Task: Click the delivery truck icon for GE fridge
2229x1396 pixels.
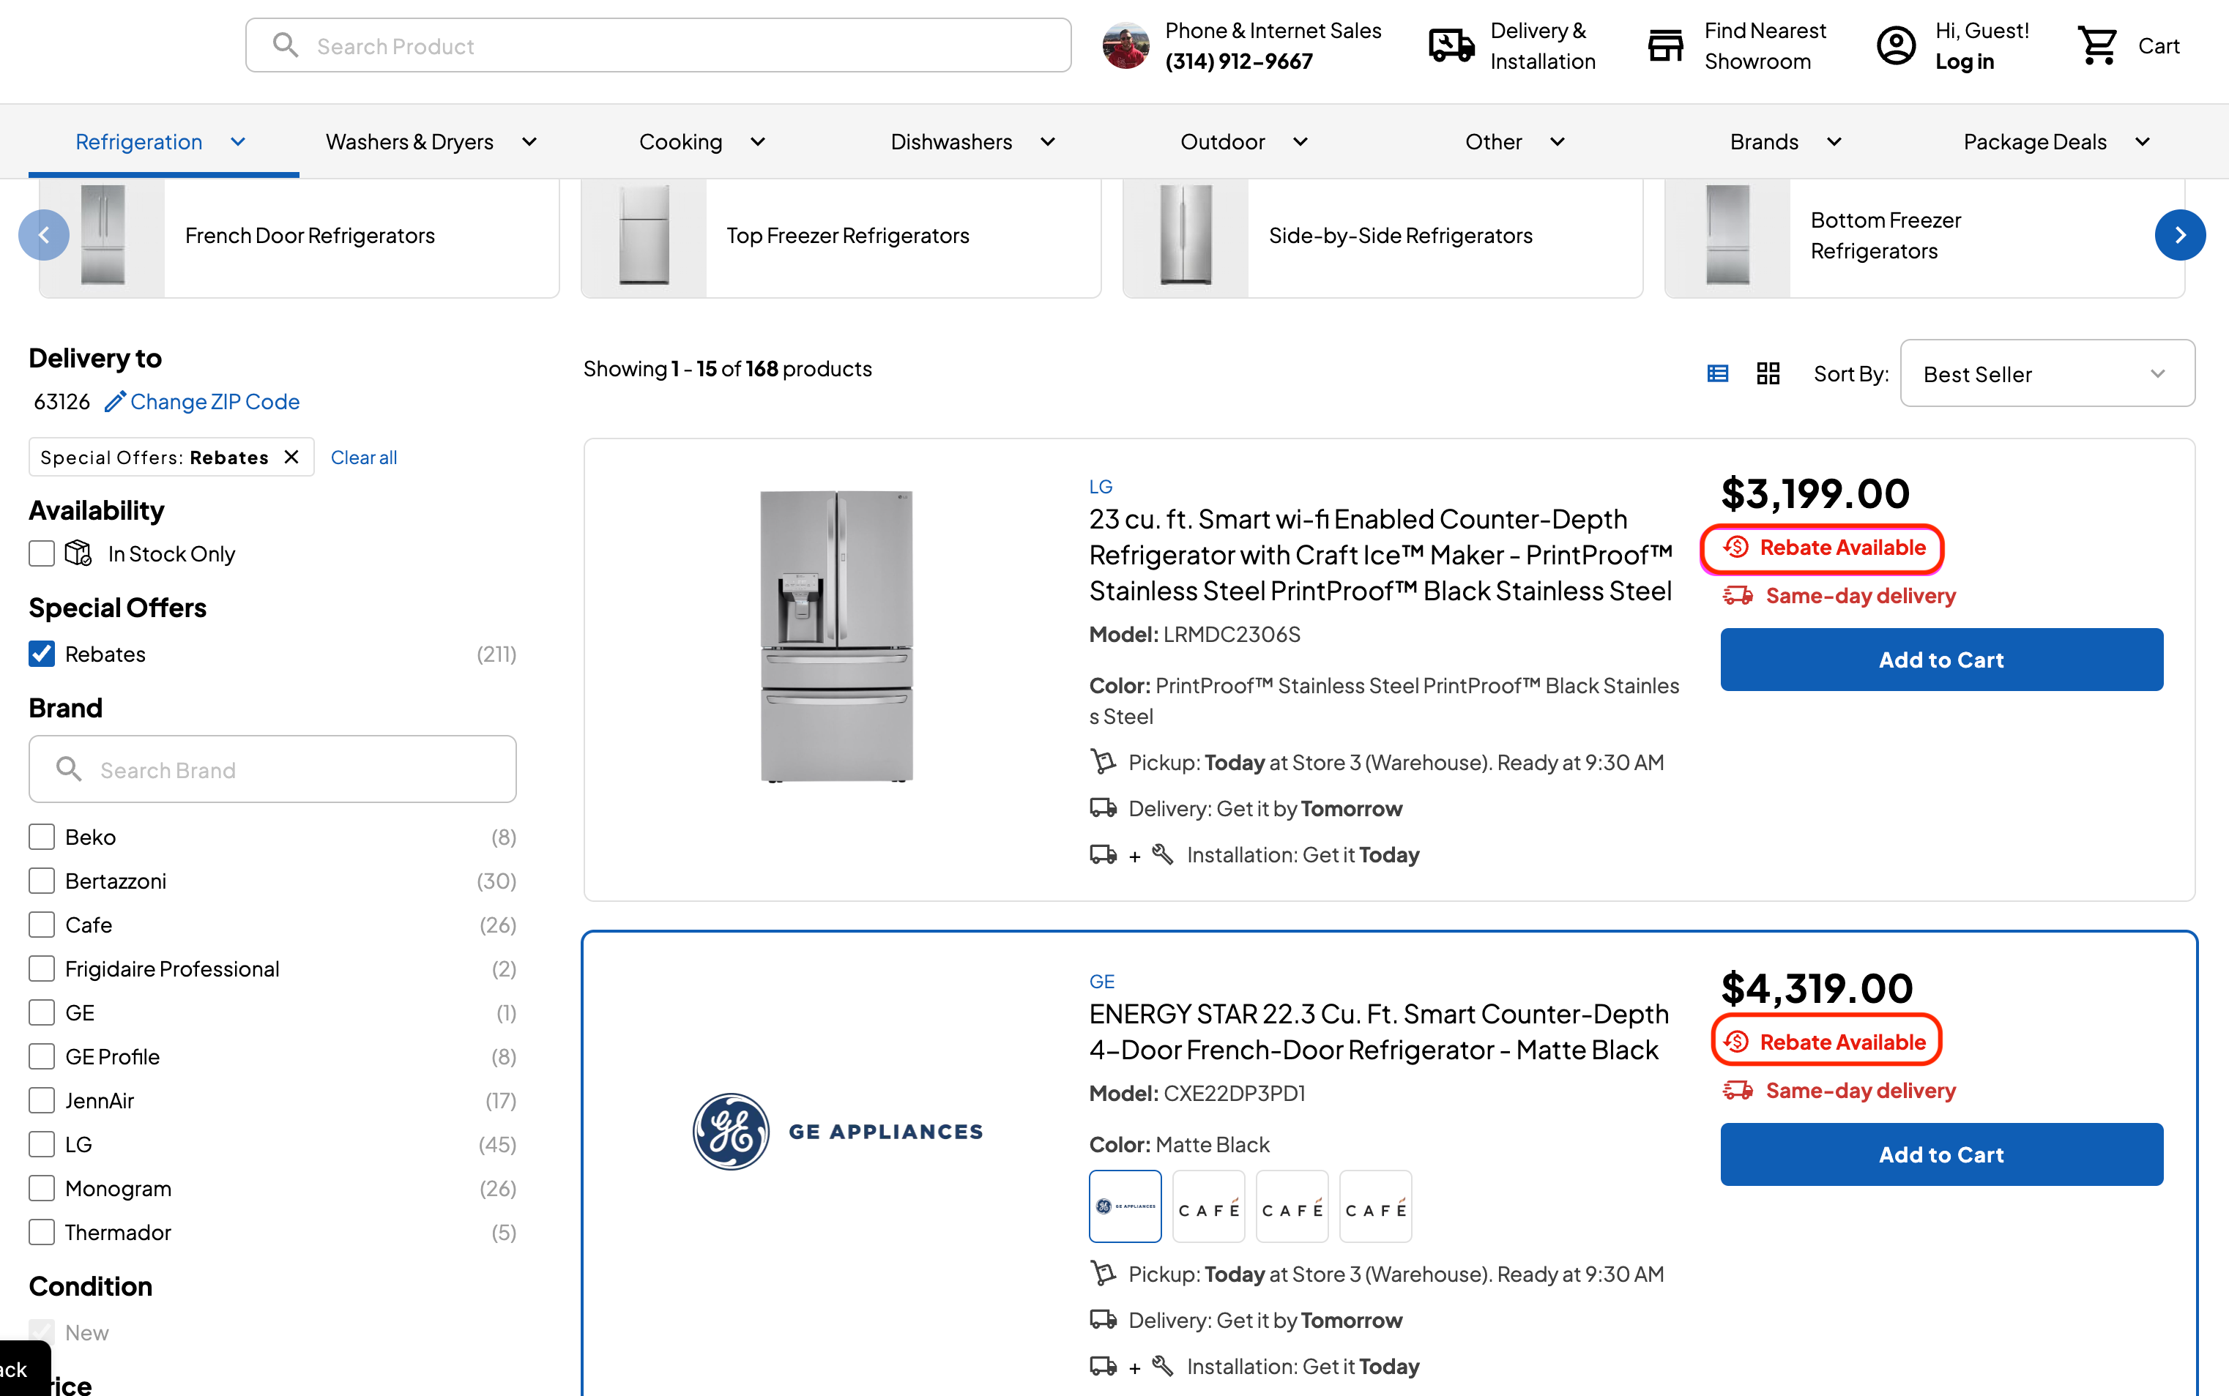Action: point(1104,1319)
